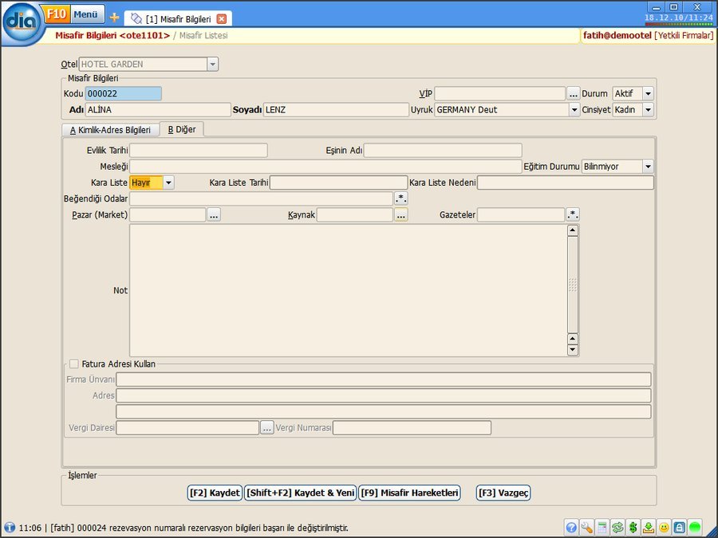Open the wrench settings tool in status bar
The width and height of the screenshot is (718, 538).
[586, 528]
